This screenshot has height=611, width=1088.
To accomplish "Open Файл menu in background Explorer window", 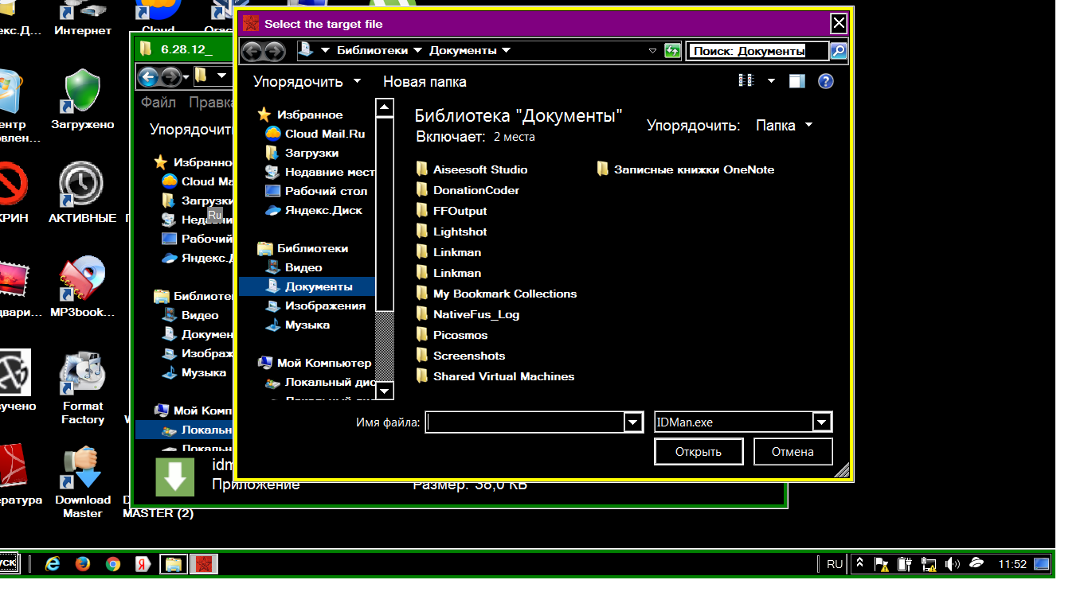I will click(x=159, y=103).
